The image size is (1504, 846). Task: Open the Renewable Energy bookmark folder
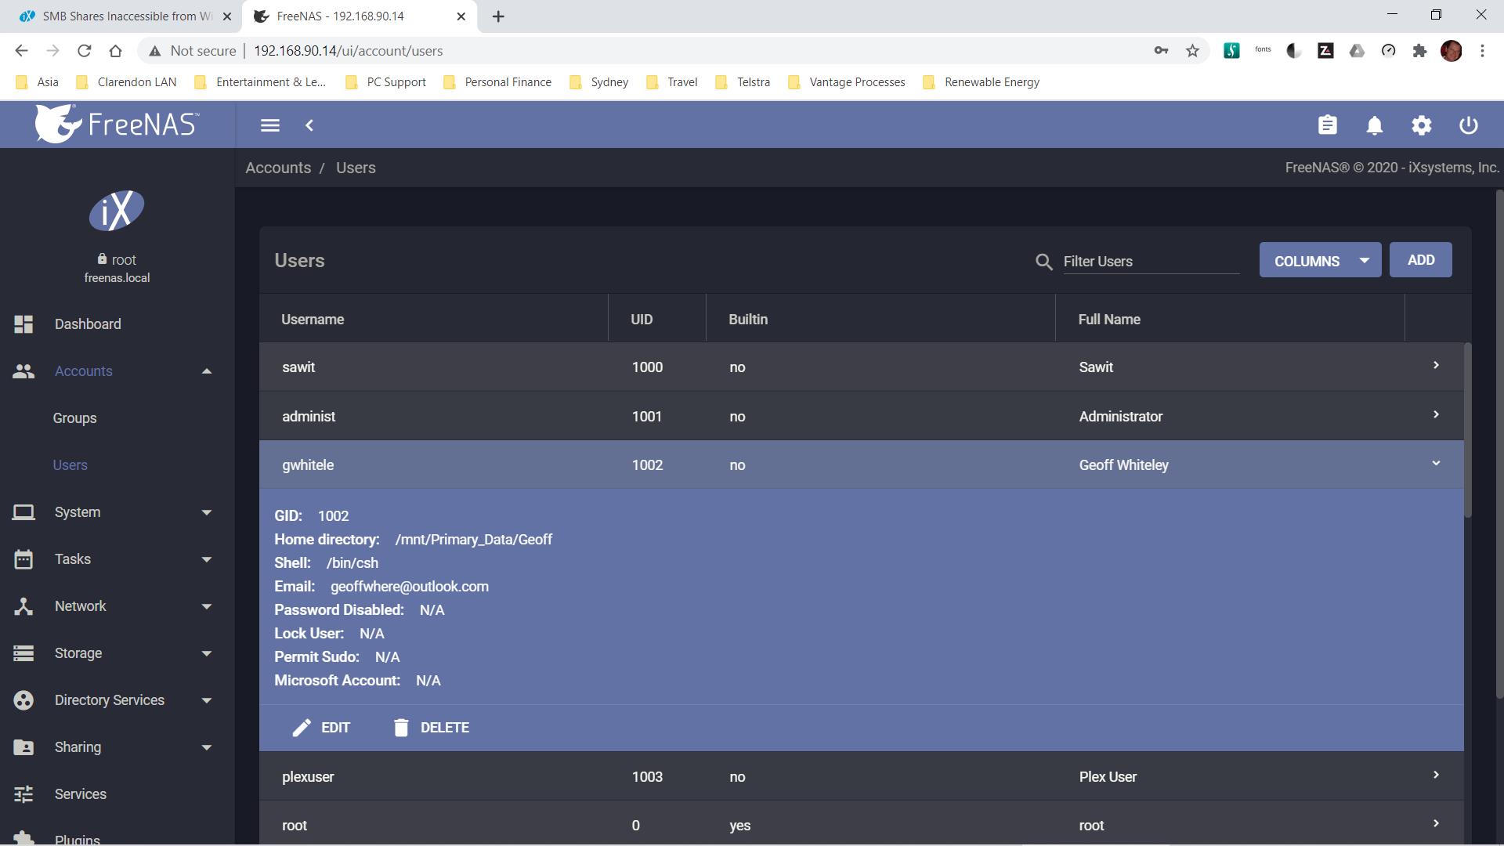pyautogui.click(x=982, y=82)
